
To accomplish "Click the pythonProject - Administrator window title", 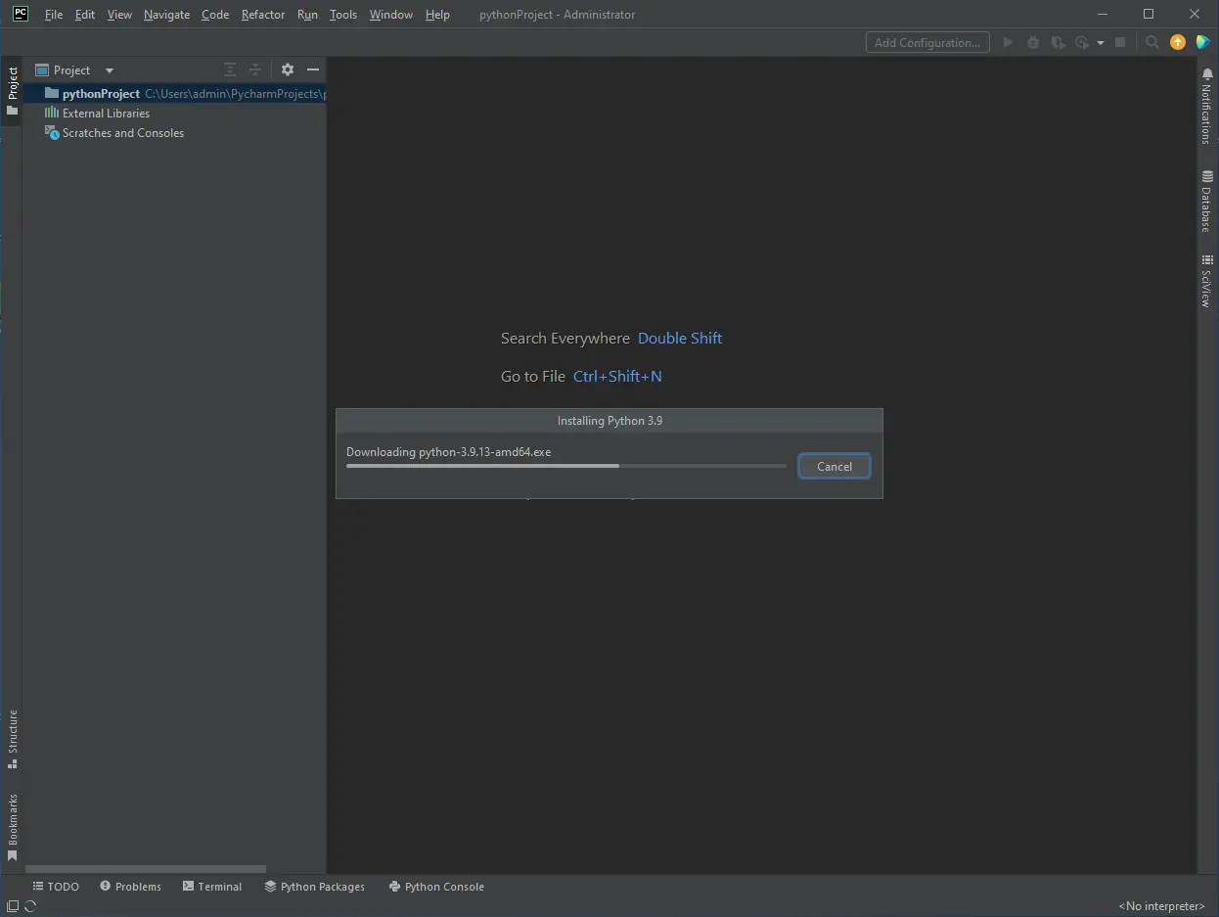I will coord(557,15).
